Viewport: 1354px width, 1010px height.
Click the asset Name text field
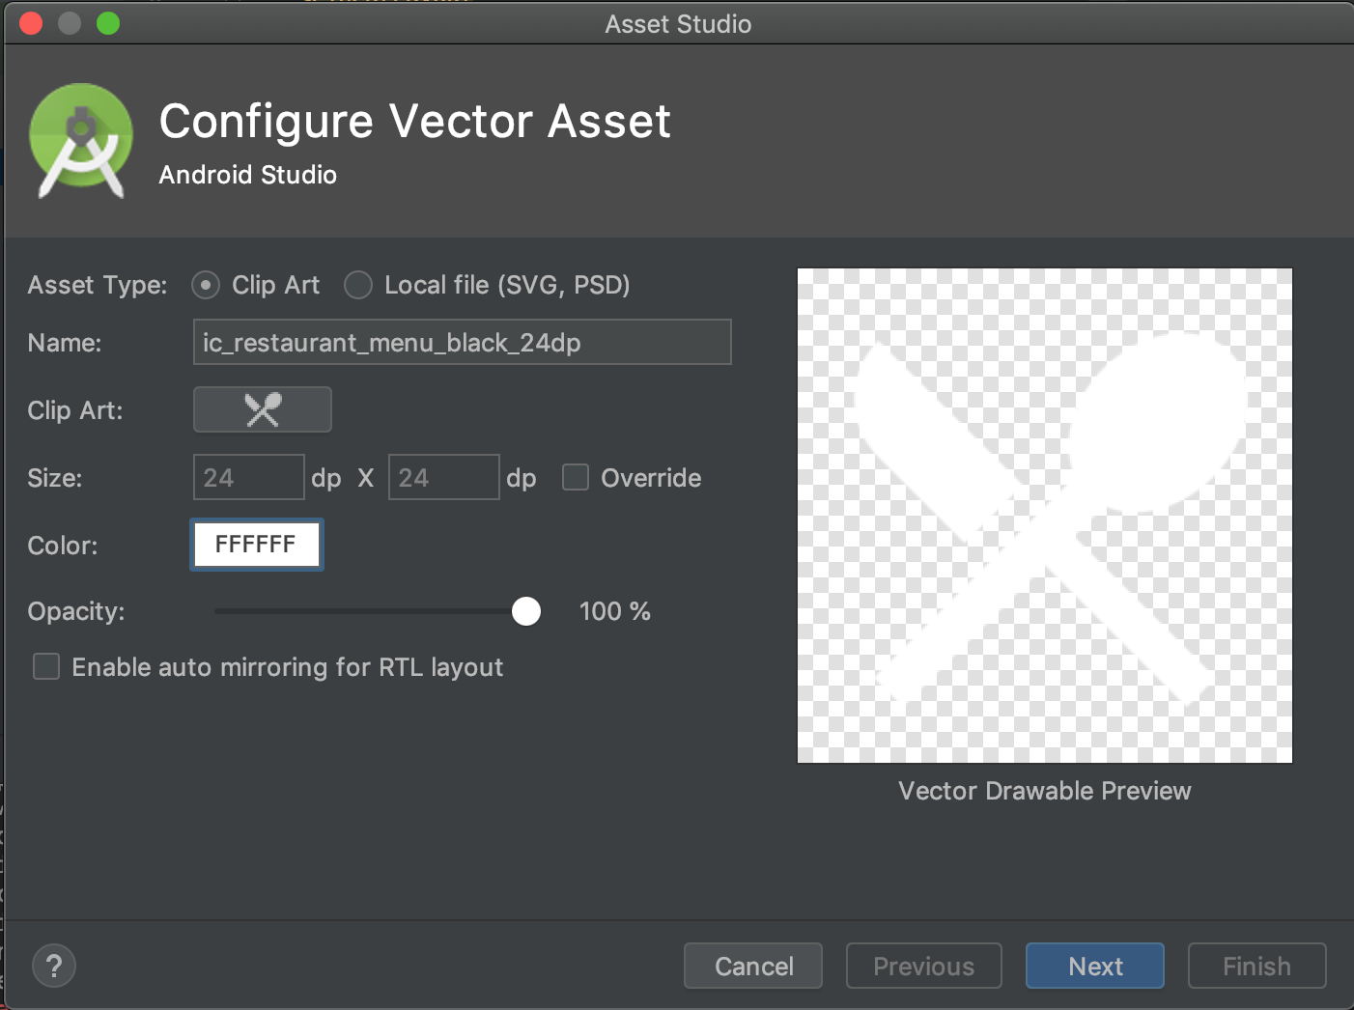coord(462,343)
